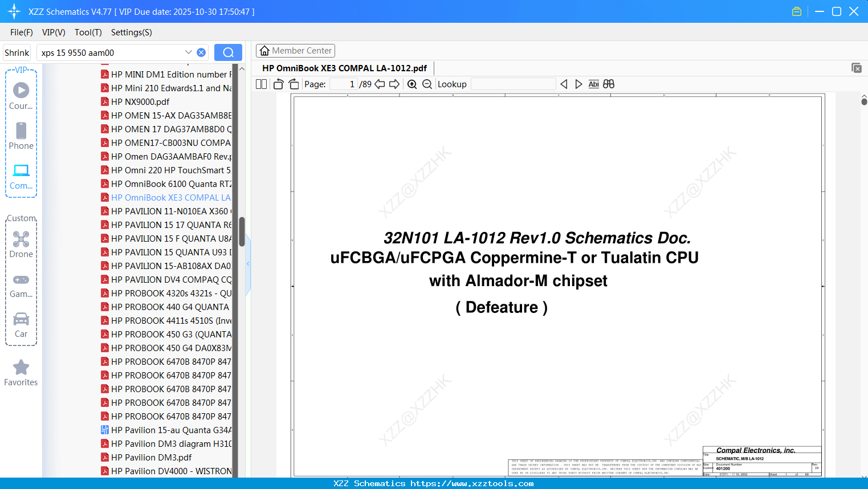
Task: Open HP Pavilion 15-au Quanta G34 file
Action: click(x=166, y=430)
